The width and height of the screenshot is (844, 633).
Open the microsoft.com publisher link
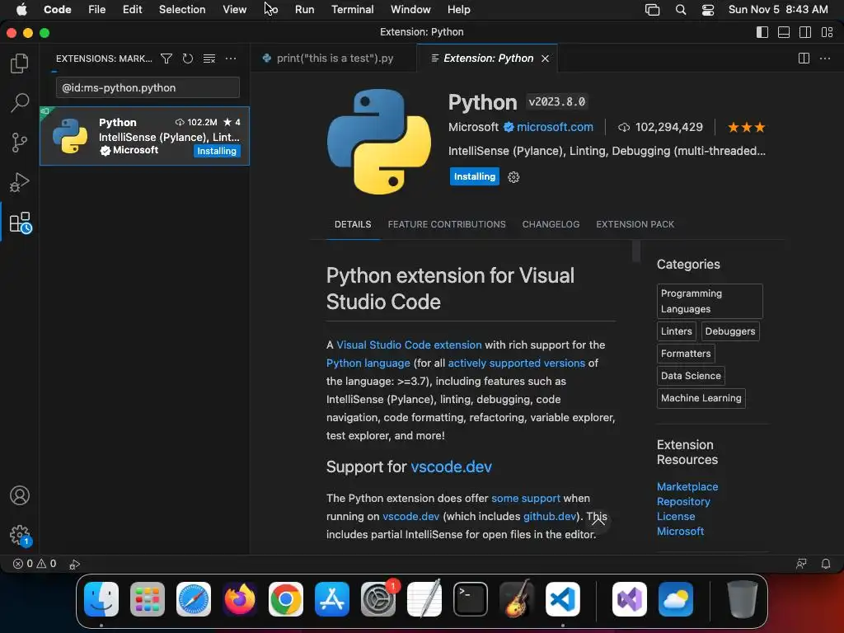555,127
